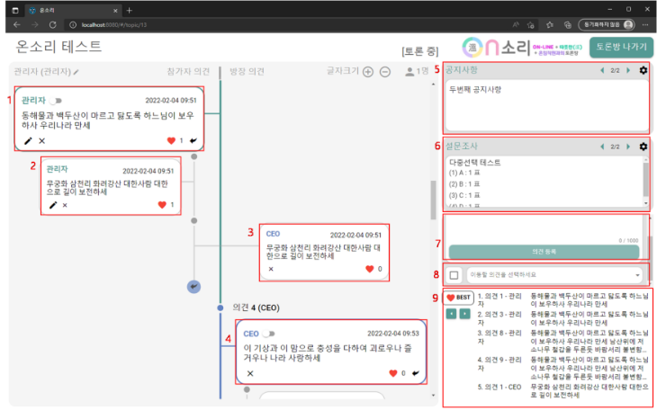Image resolution: width=657 pixels, height=410 pixels.
Task: Decrease font size with the minus icon
Action: [x=385, y=71]
